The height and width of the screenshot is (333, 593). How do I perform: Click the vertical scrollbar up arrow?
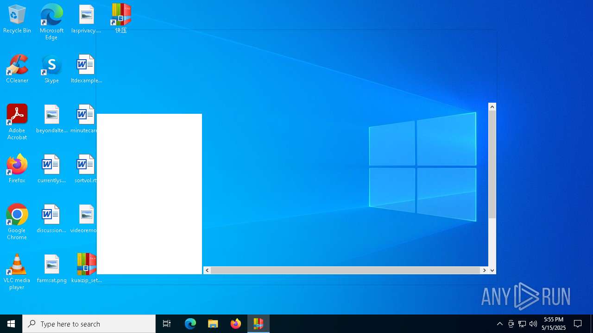pyautogui.click(x=492, y=107)
